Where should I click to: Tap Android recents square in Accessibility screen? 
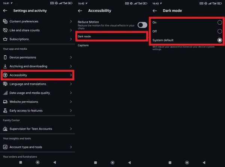pyautogui.click(x=95, y=163)
